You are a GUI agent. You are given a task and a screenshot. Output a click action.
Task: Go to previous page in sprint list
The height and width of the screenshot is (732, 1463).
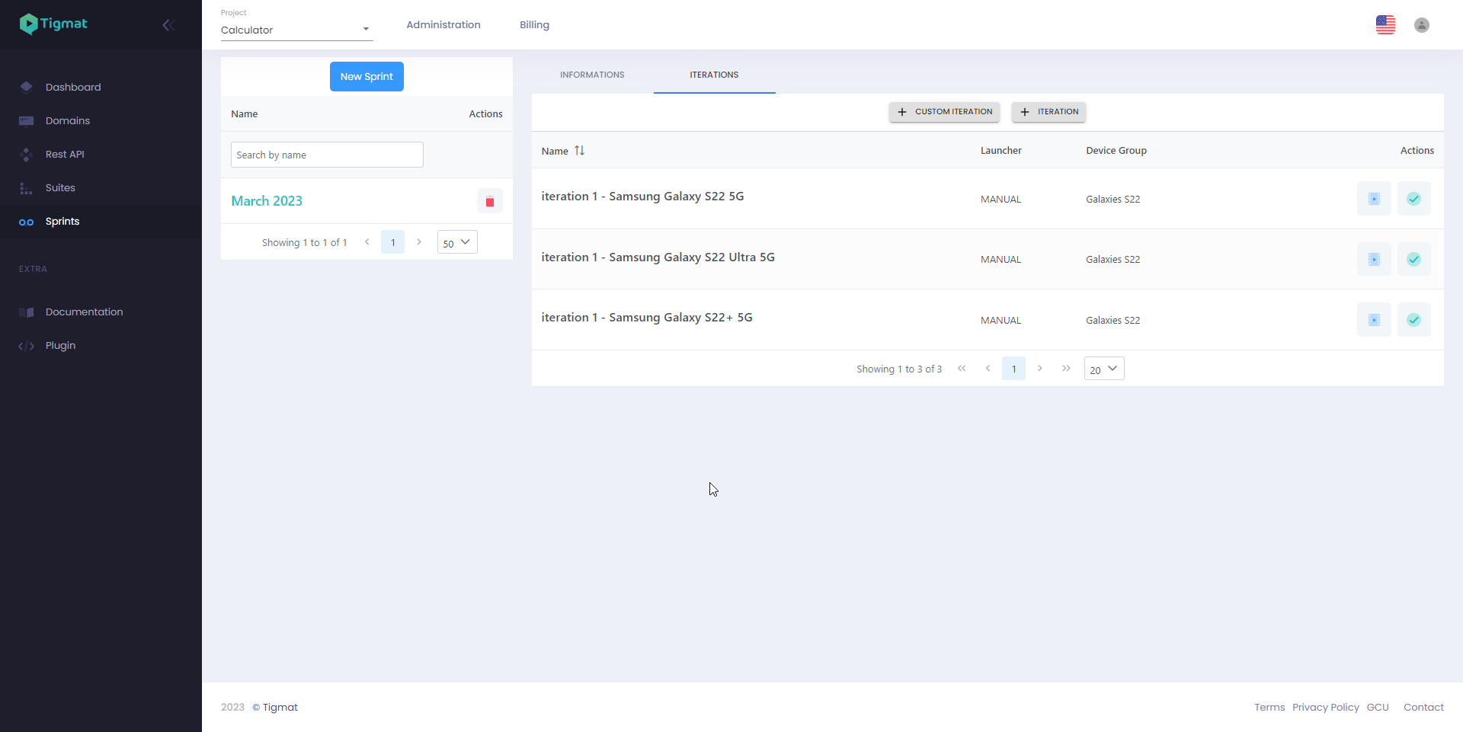pos(367,242)
